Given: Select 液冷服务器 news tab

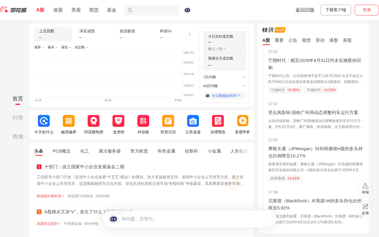Looking at the screenshot, I should click(110, 151).
